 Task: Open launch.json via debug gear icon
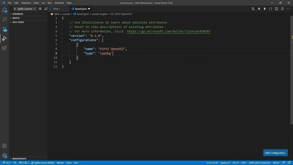[40, 9]
